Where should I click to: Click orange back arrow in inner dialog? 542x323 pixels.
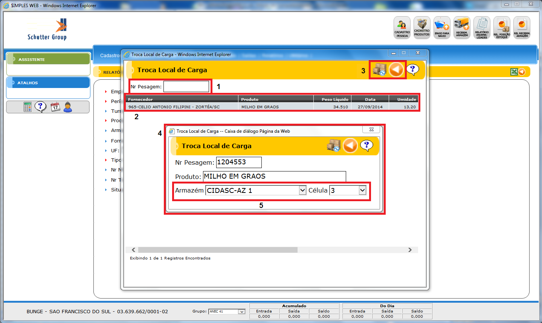tap(350, 146)
